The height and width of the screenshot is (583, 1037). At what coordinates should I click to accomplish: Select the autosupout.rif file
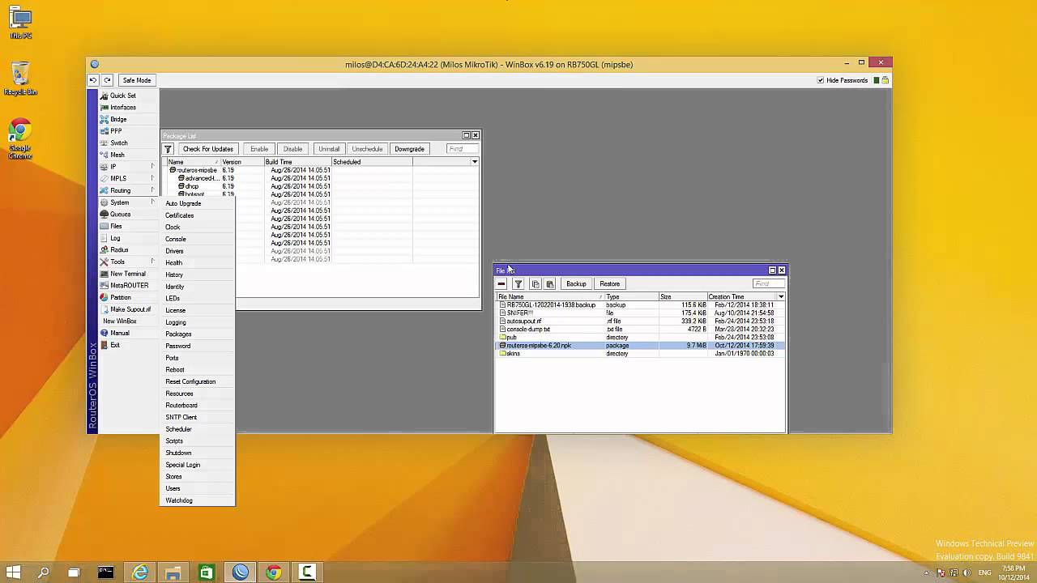coord(641,321)
